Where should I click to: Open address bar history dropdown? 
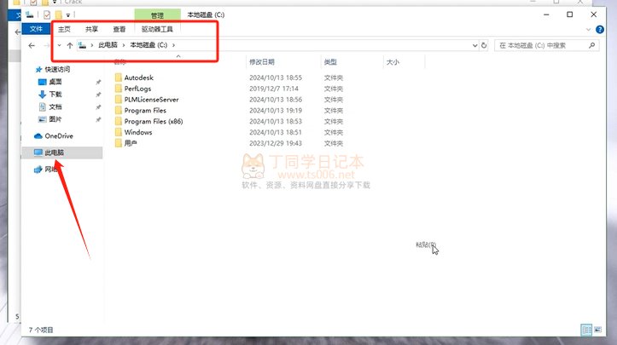tap(475, 46)
